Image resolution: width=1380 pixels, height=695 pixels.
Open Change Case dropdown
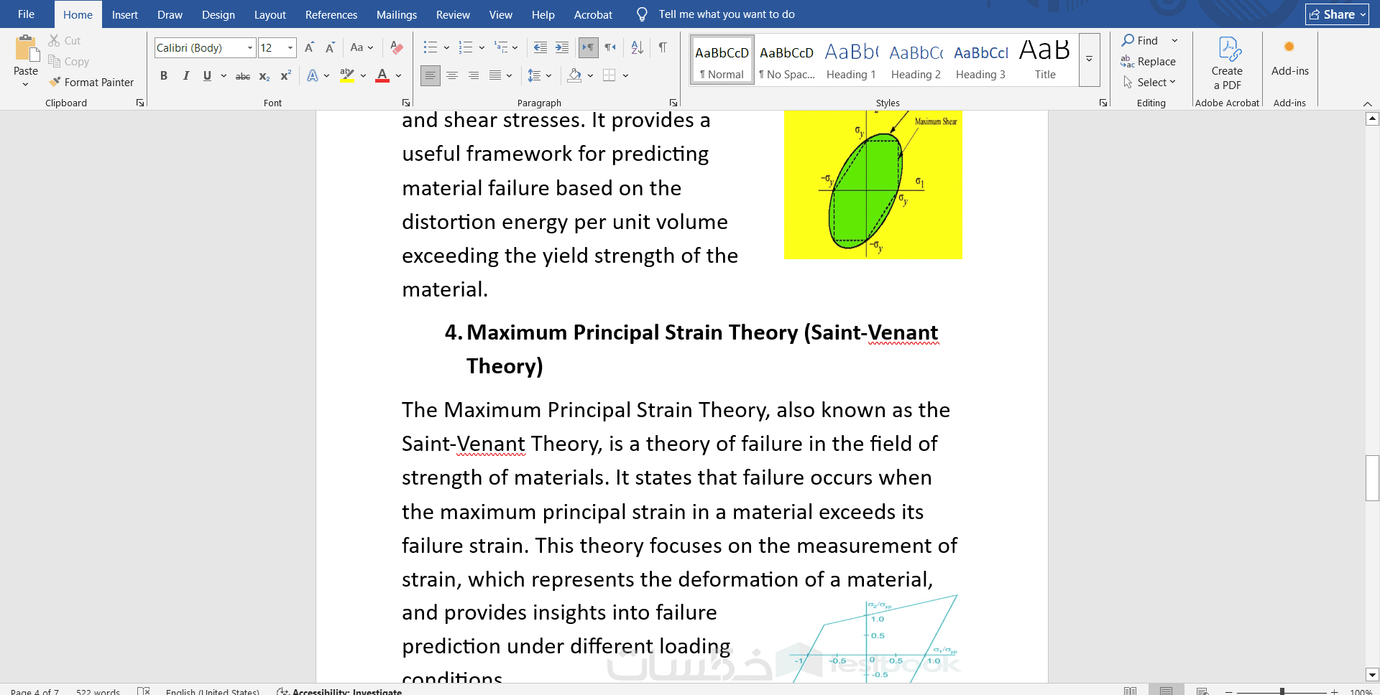pyautogui.click(x=362, y=48)
